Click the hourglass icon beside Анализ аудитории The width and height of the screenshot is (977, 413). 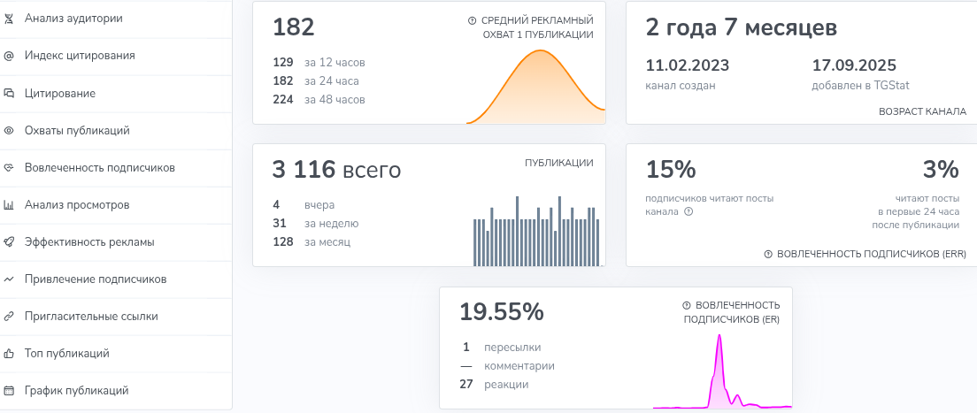pos(9,18)
